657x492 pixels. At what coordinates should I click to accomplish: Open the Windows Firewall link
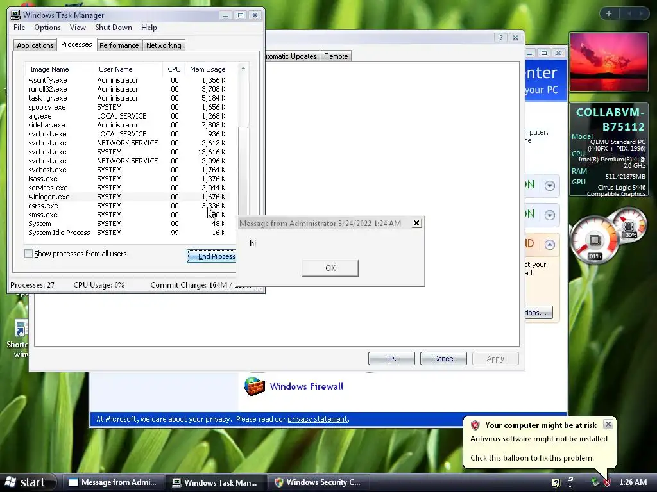[306, 386]
